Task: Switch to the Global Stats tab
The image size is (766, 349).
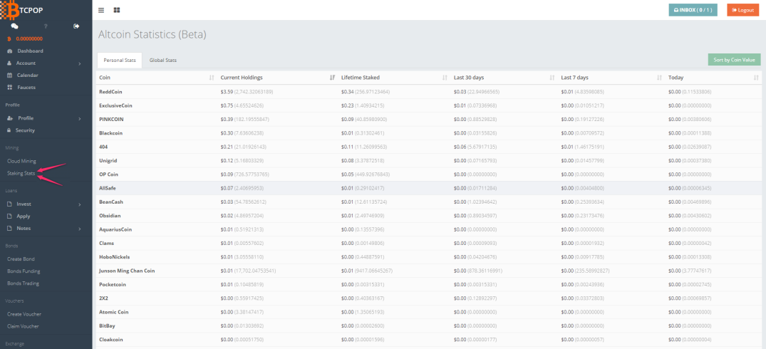Action: pyautogui.click(x=163, y=60)
